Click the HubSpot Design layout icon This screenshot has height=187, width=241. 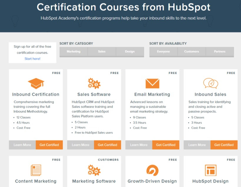[211, 170]
